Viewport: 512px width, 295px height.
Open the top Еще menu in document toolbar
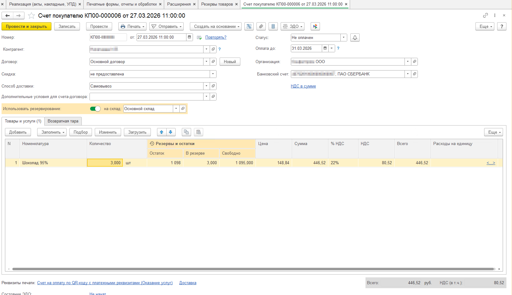pyautogui.click(x=485, y=27)
